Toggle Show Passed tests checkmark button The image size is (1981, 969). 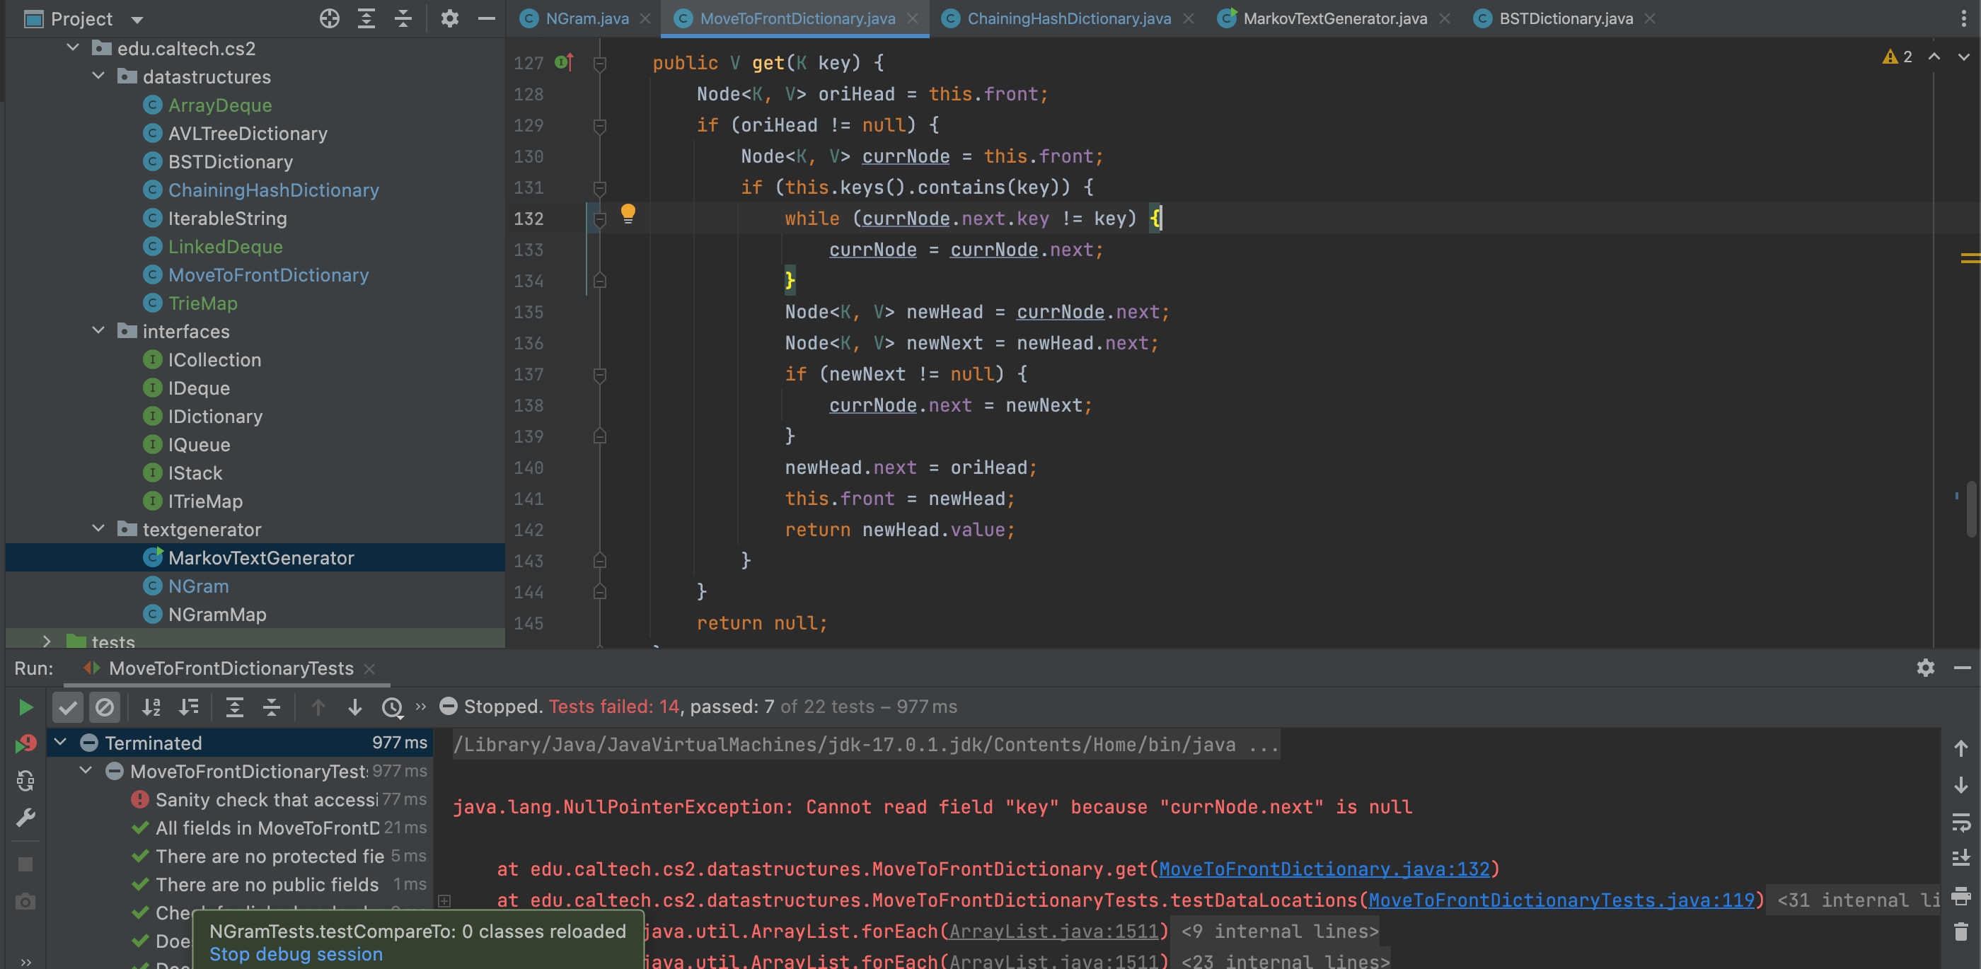(68, 707)
